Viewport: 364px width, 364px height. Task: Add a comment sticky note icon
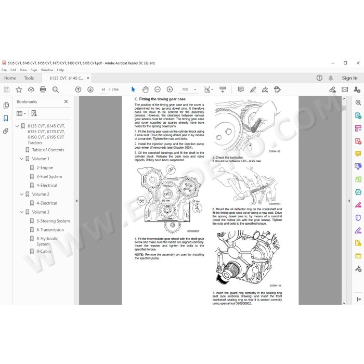pos(241,89)
